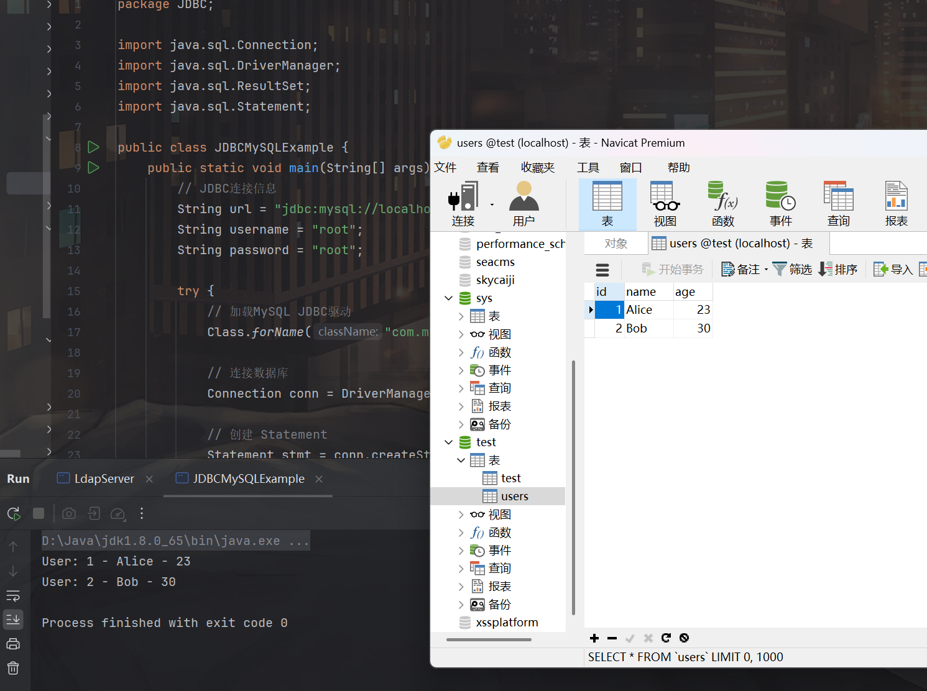Run the JDBCMySQLExample class from gutter
This screenshot has height=691, width=927.
click(93, 147)
